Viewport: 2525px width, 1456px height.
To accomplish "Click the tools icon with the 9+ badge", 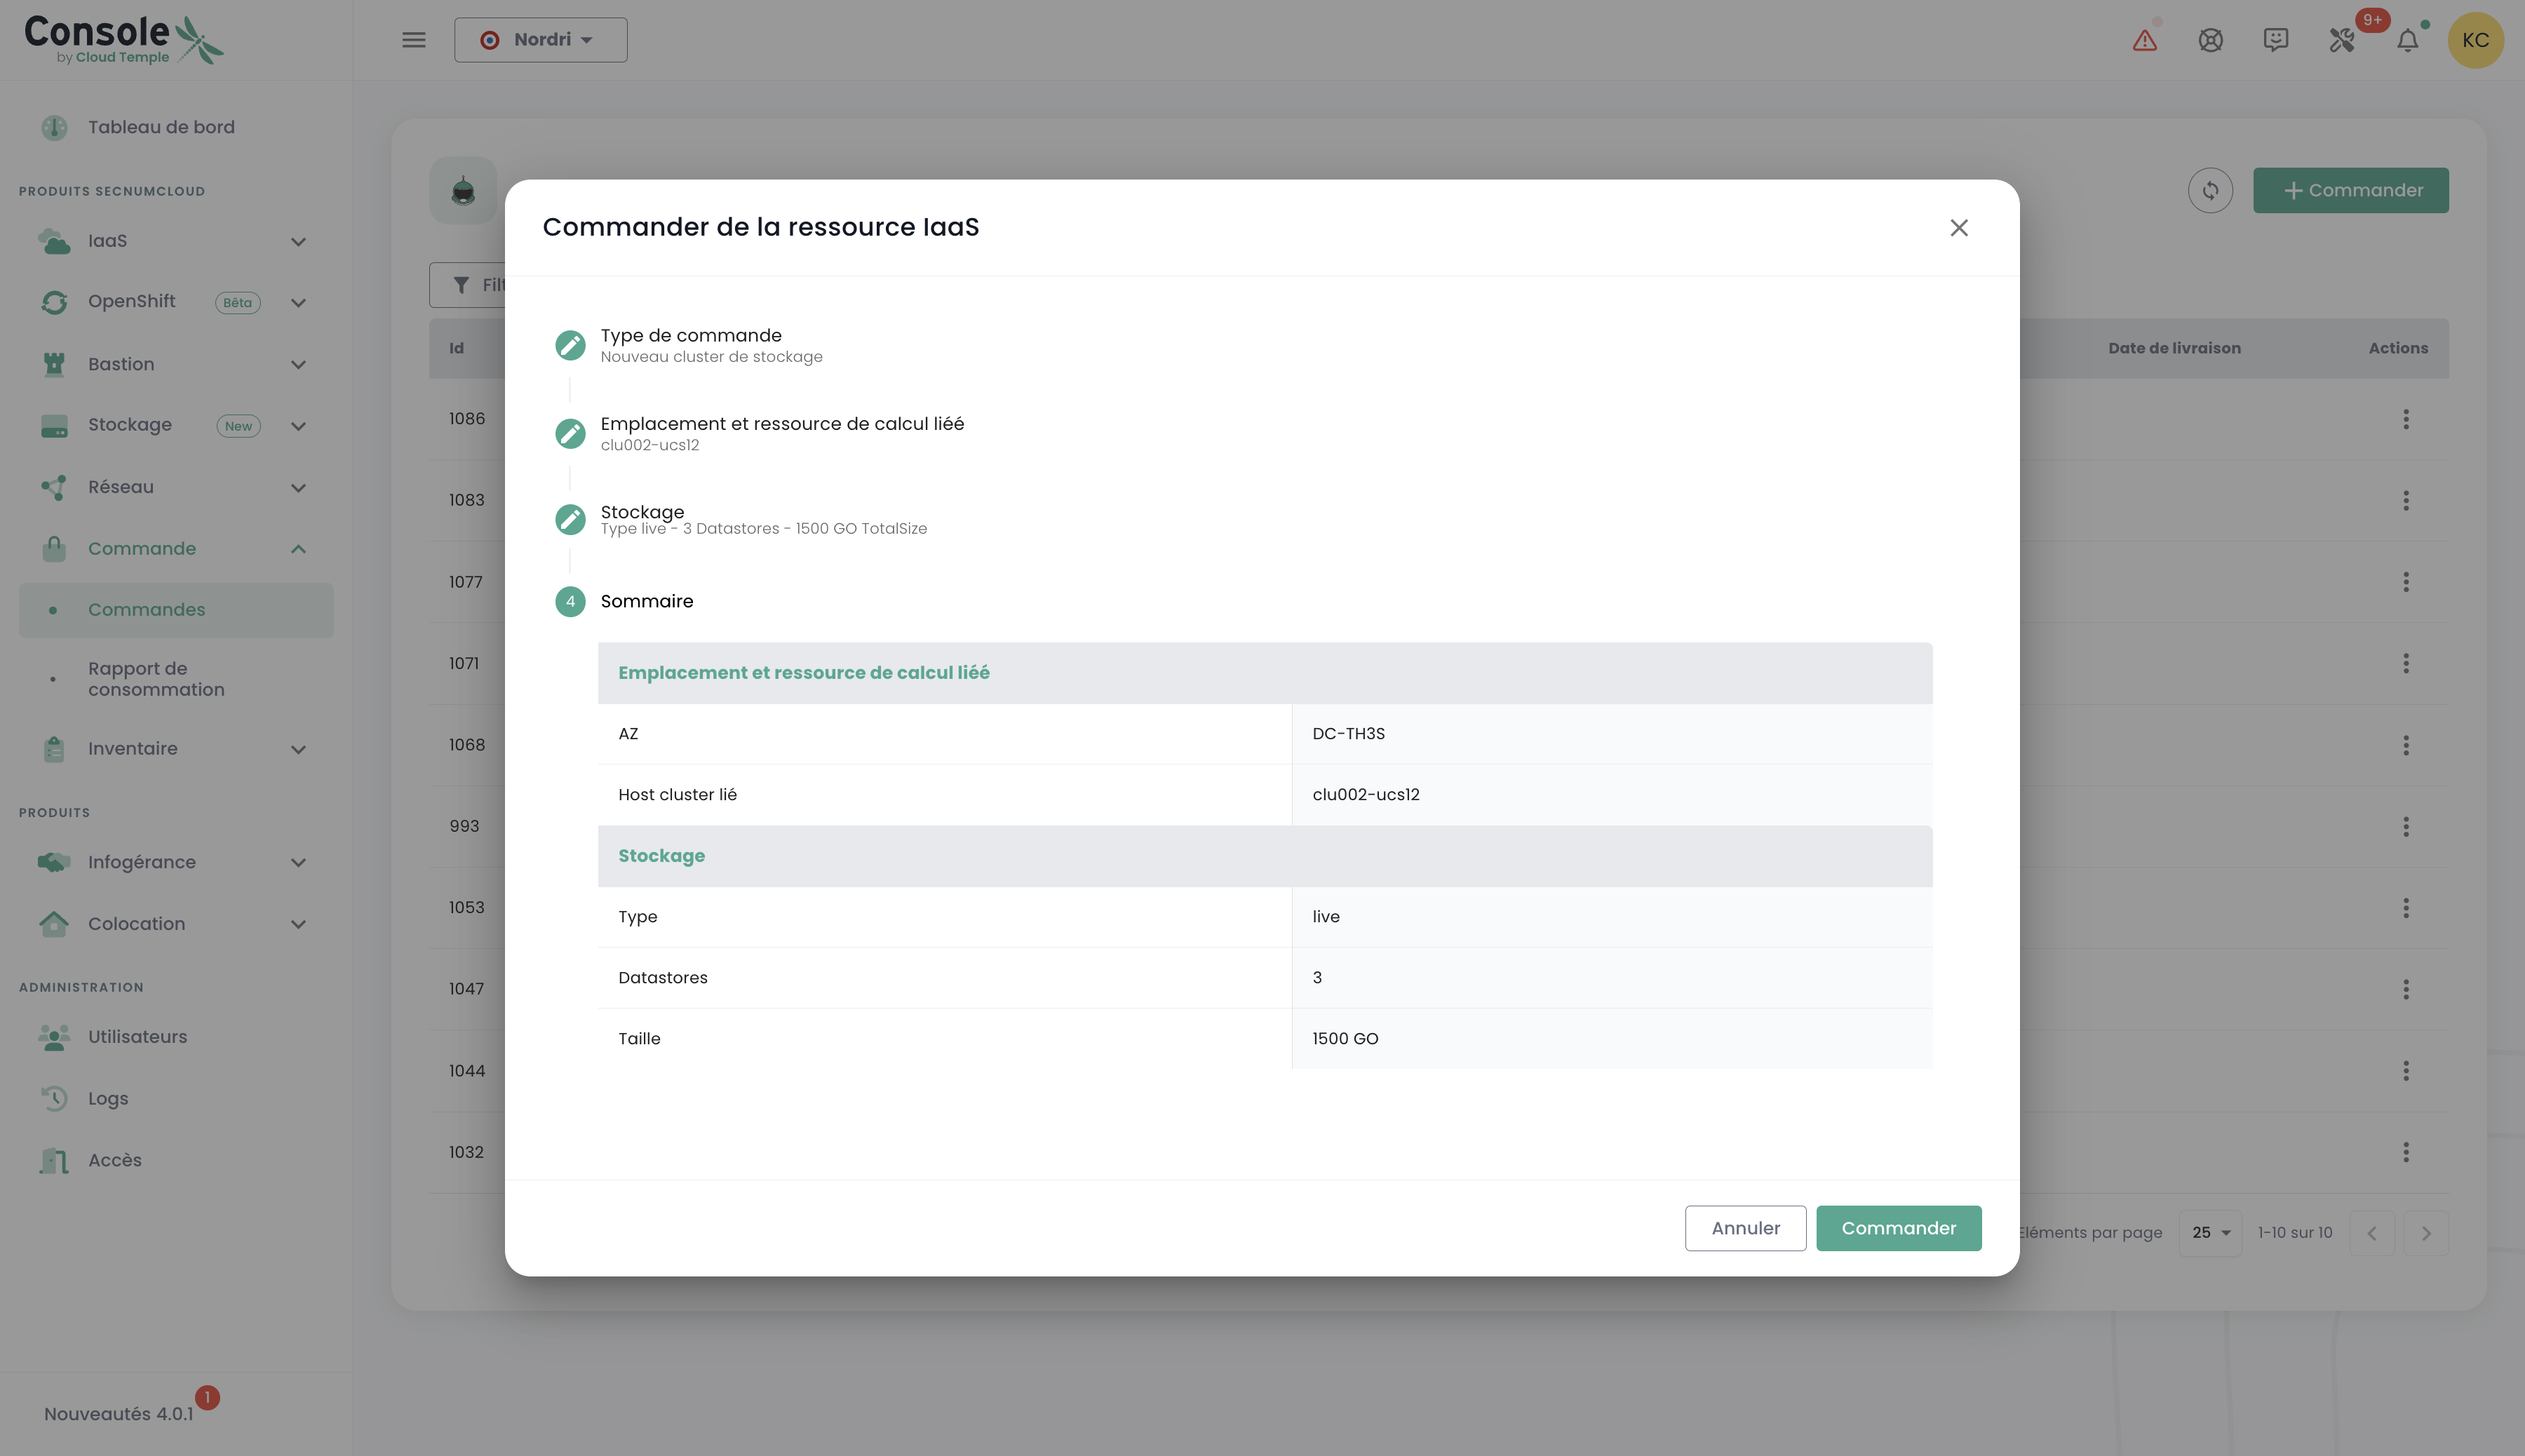I will (x=2341, y=40).
